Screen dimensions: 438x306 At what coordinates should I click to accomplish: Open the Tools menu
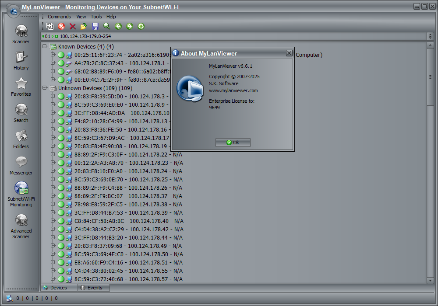click(x=96, y=17)
